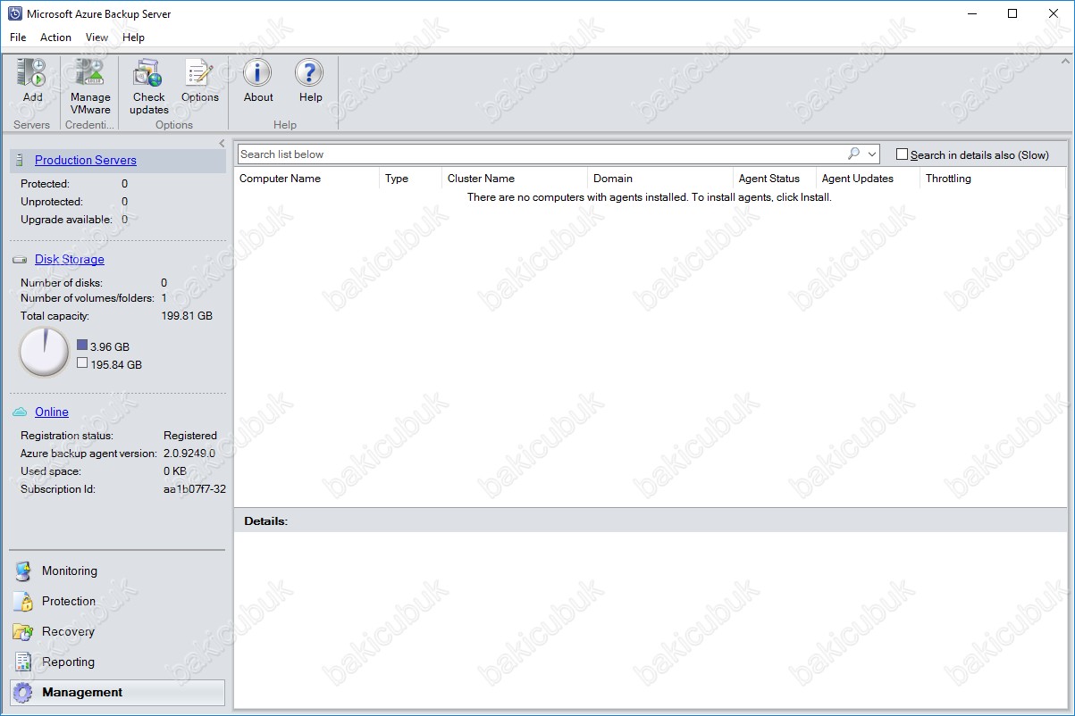
Task: Click the free space 195.84 GB swatch
Action: (82, 363)
